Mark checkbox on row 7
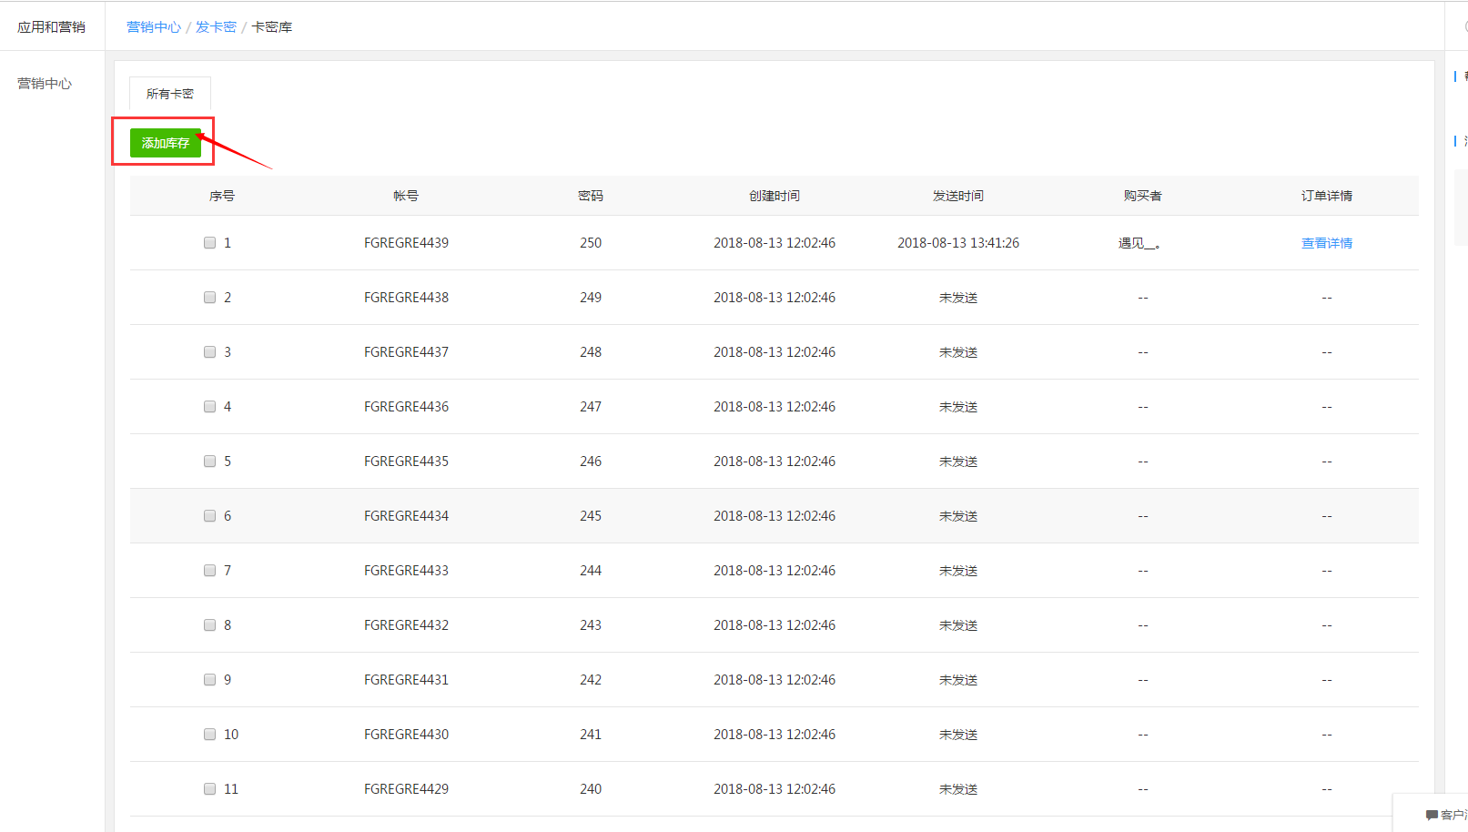Image resolution: width=1468 pixels, height=832 pixels. click(x=210, y=571)
